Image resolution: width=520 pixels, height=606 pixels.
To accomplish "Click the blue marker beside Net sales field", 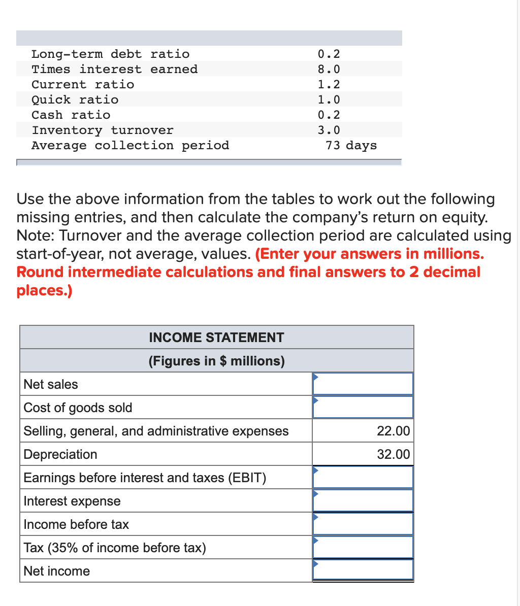I will [315, 377].
